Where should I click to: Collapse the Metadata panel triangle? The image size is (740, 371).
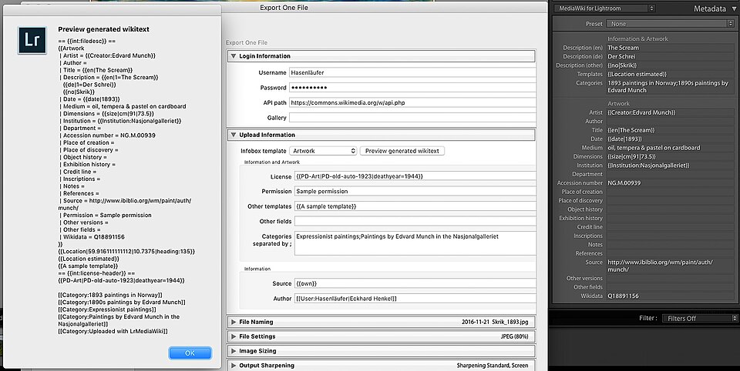tap(734, 8)
